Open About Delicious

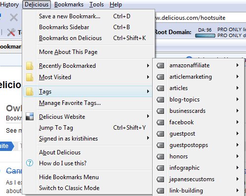point(87,152)
